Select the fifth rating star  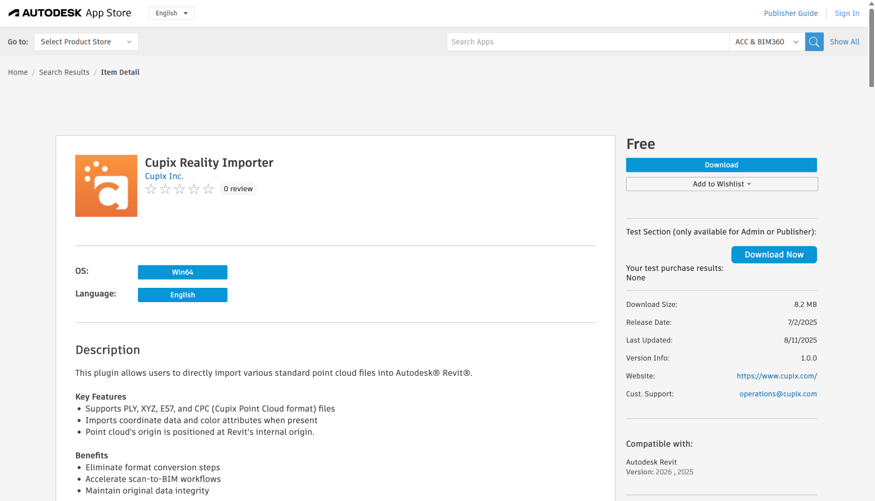(x=208, y=189)
